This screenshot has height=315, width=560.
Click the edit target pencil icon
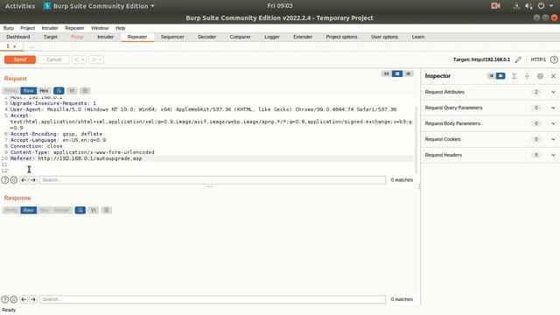(518, 59)
